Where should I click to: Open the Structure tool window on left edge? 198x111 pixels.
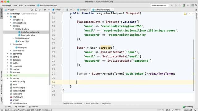(x=2, y=76)
